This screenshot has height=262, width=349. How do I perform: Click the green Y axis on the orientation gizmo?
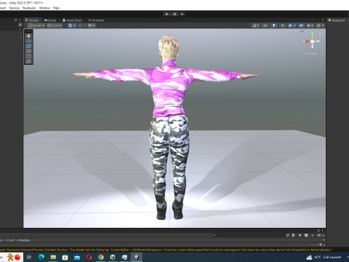(x=312, y=36)
